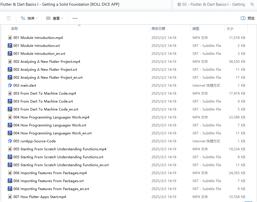Click the SRT icon of 004 How Programming Languages Work.srt
Image resolution: width=257 pixels, height=202 pixels.
coord(10,125)
